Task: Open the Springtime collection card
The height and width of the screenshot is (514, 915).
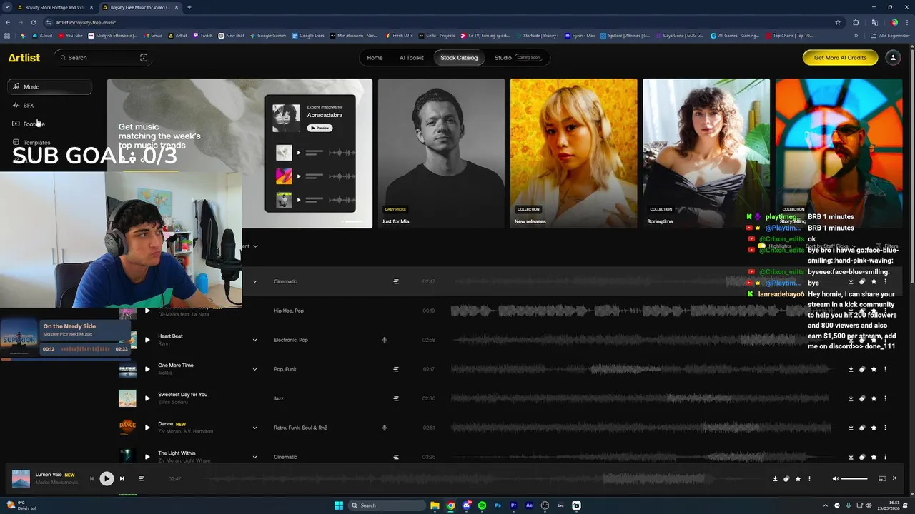Action: tap(706, 153)
